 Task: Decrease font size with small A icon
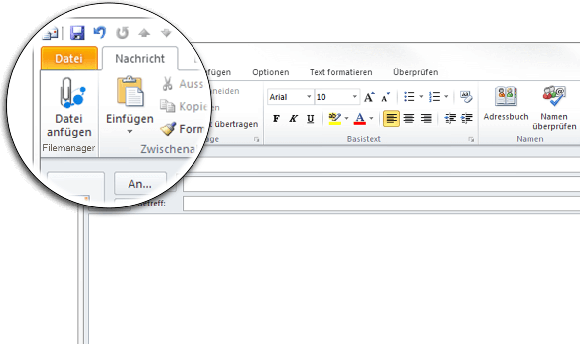click(x=386, y=97)
